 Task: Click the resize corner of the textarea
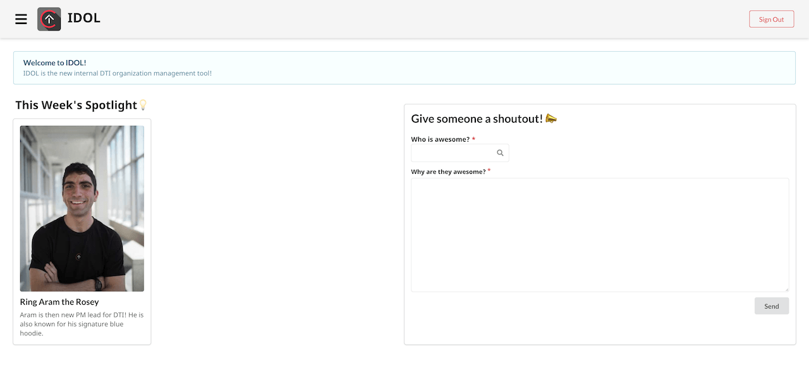point(786,290)
